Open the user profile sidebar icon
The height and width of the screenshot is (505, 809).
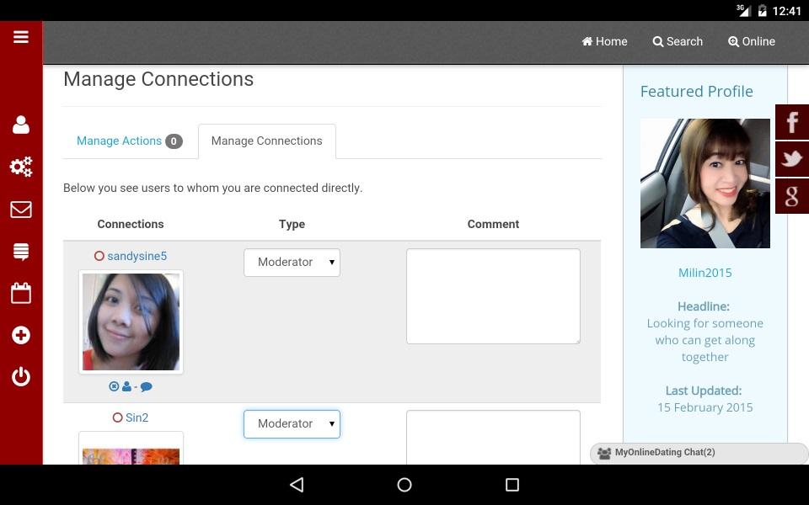(20, 125)
